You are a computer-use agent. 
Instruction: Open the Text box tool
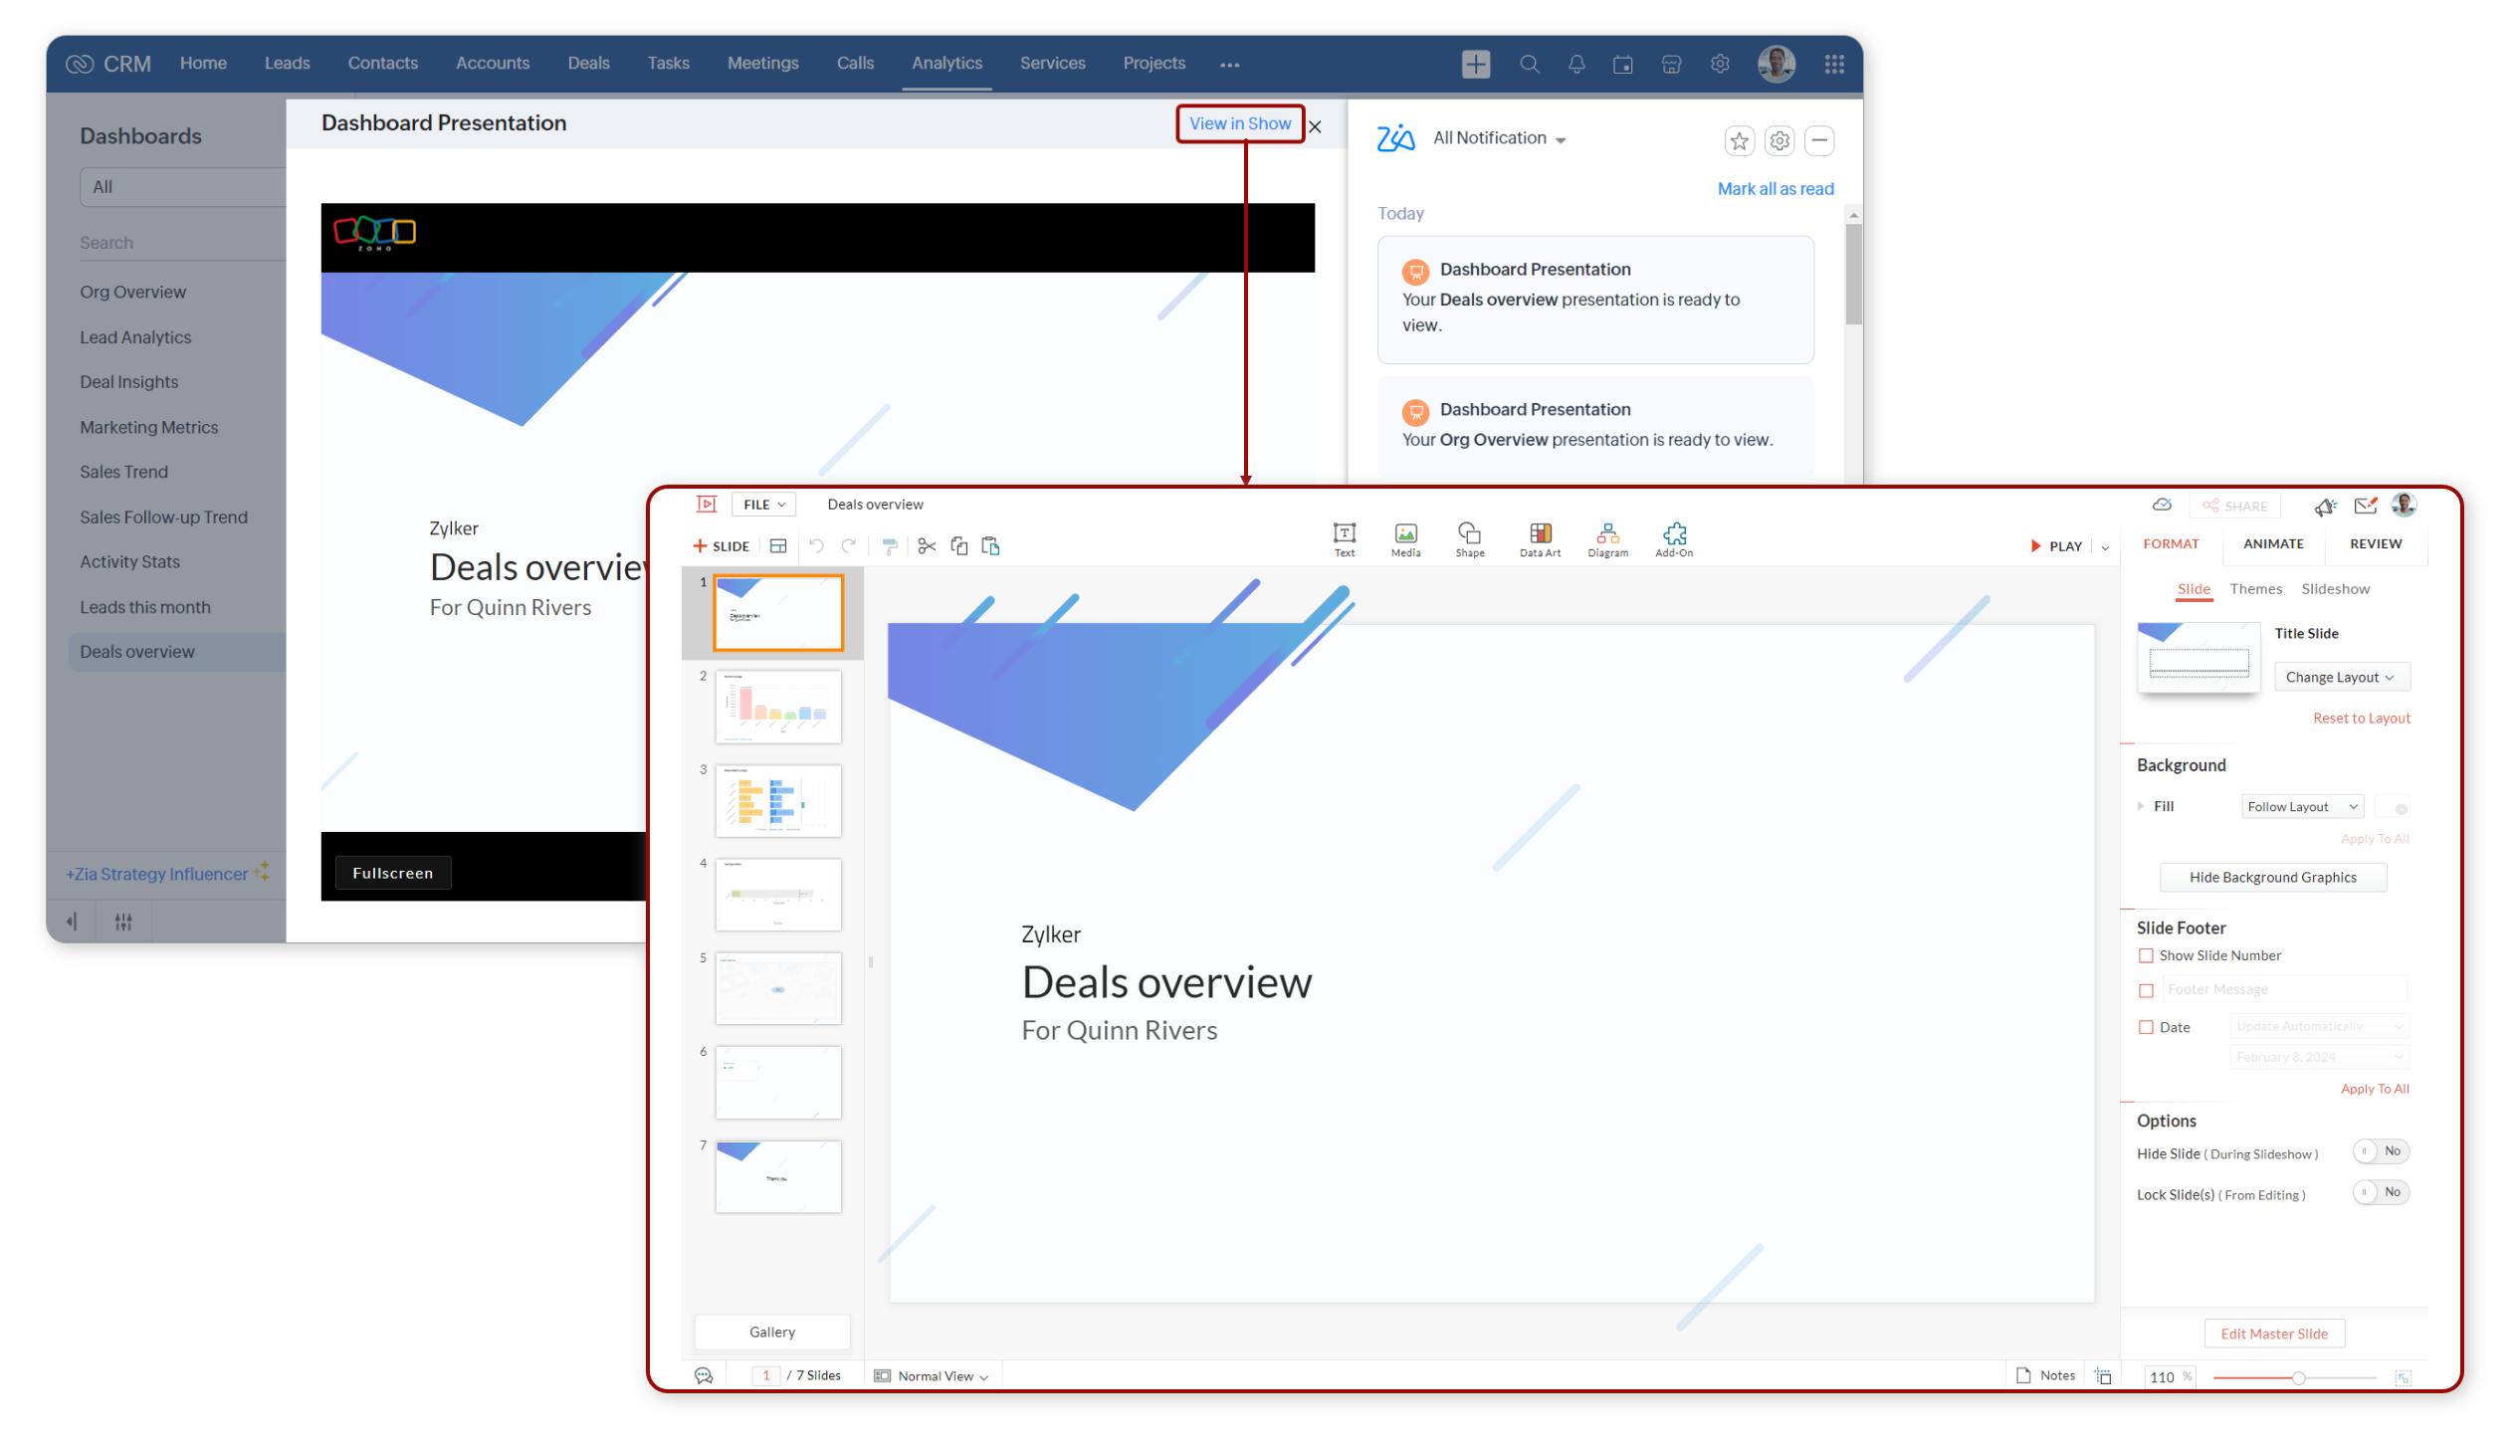click(x=1343, y=533)
